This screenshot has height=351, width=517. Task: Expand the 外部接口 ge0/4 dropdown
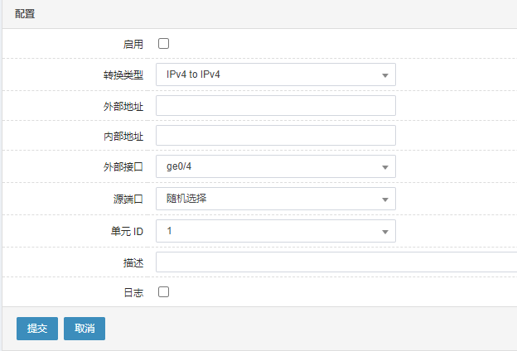coord(276,166)
